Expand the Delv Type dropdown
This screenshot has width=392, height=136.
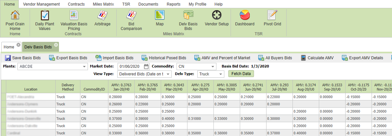(x=221, y=74)
